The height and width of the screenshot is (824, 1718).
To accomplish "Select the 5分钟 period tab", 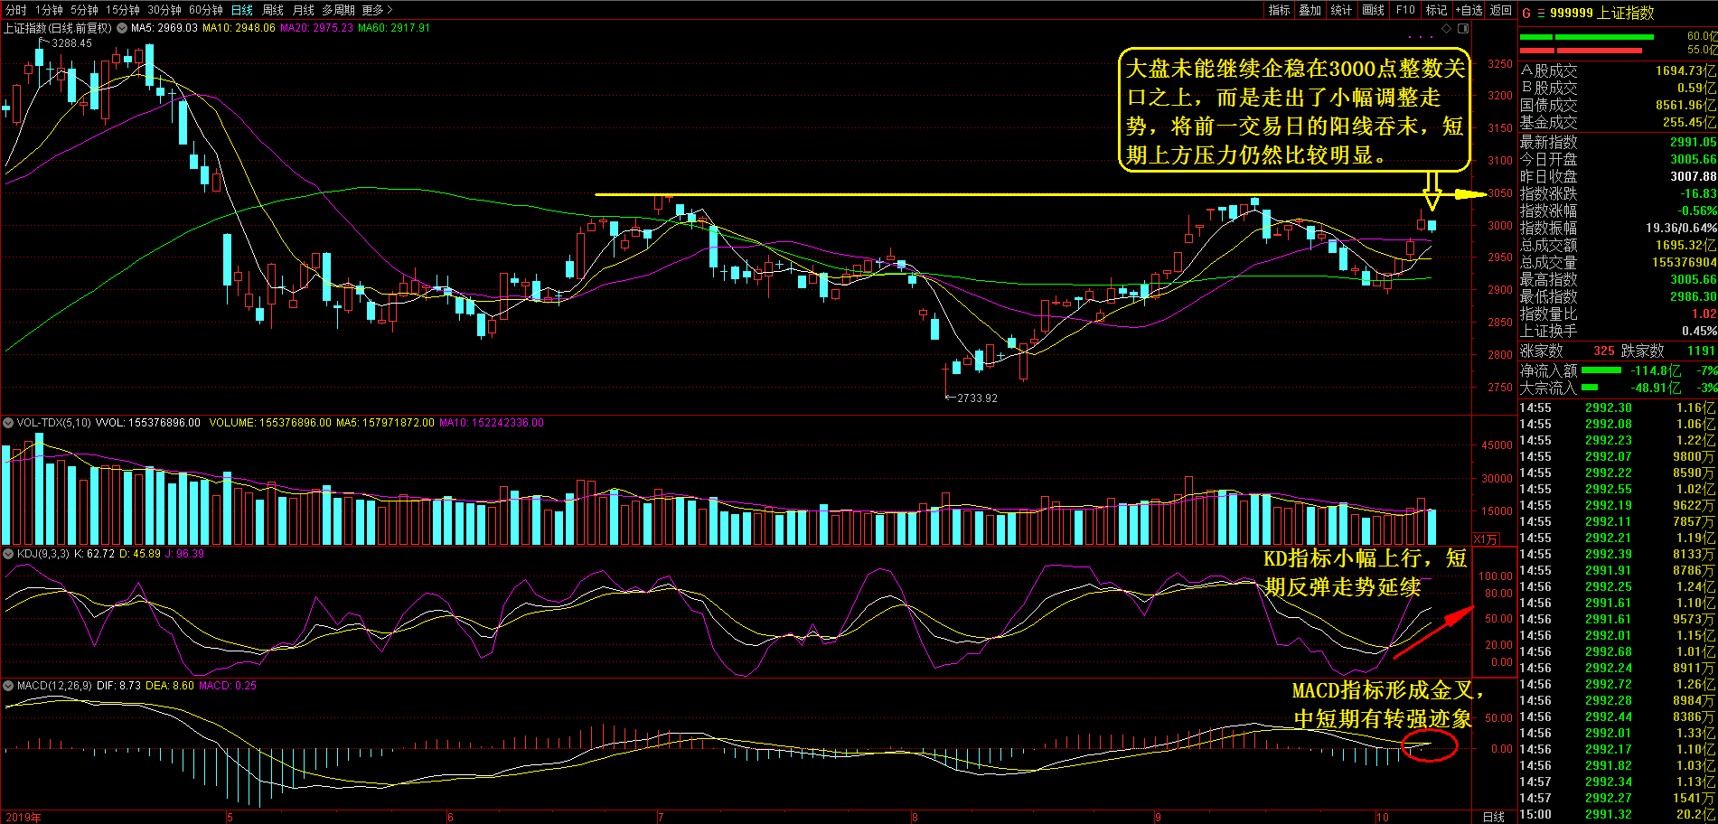I will 84,10.
